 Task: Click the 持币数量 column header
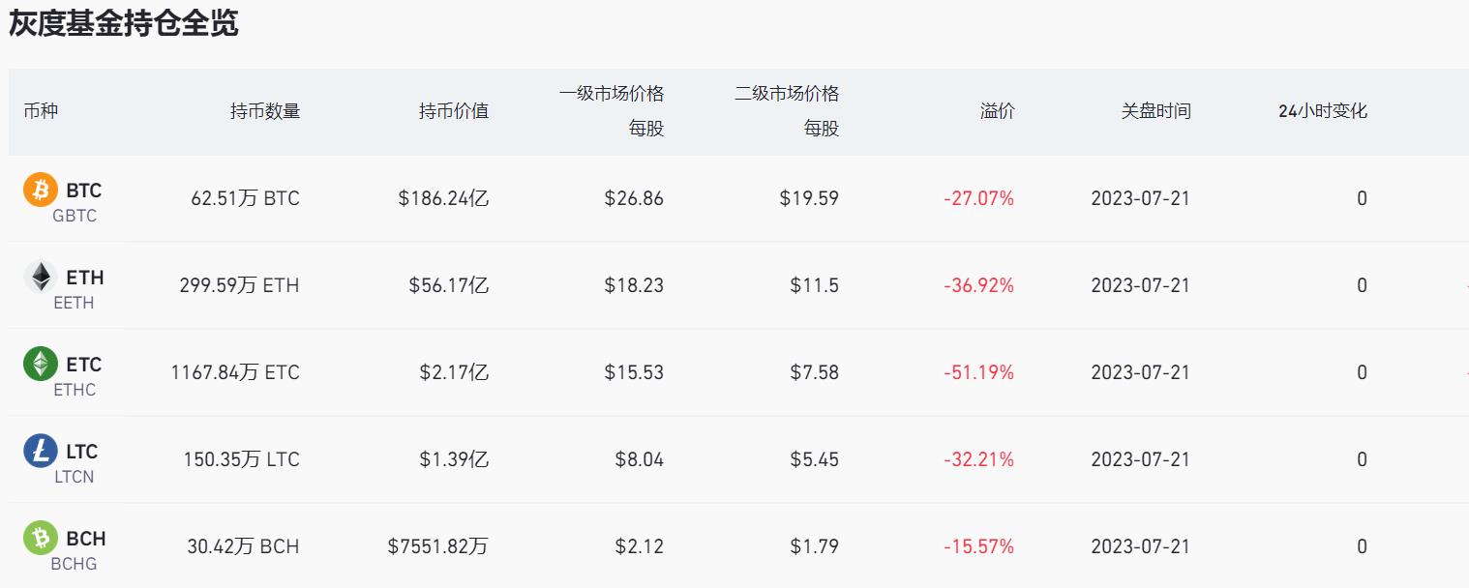265,111
